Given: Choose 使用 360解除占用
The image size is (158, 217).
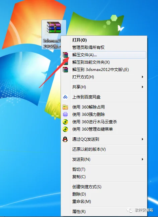Looking at the screenshot, I should (x=104, y=107).
